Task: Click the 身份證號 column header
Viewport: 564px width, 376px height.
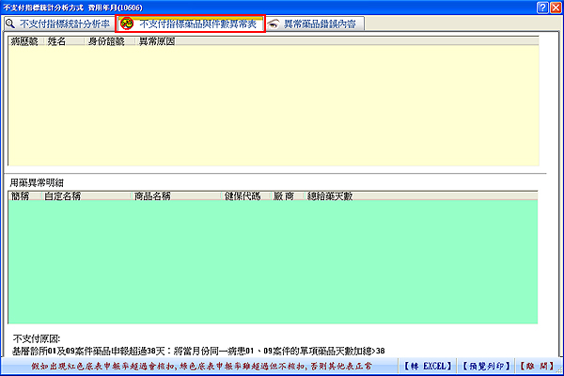Action: click(105, 42)
